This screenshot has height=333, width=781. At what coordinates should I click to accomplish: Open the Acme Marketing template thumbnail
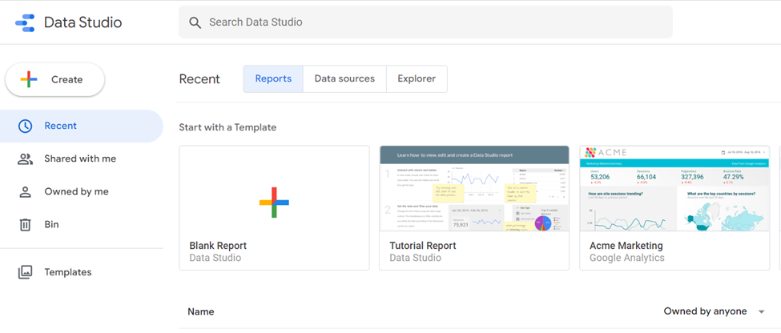(x=674, y=188)
